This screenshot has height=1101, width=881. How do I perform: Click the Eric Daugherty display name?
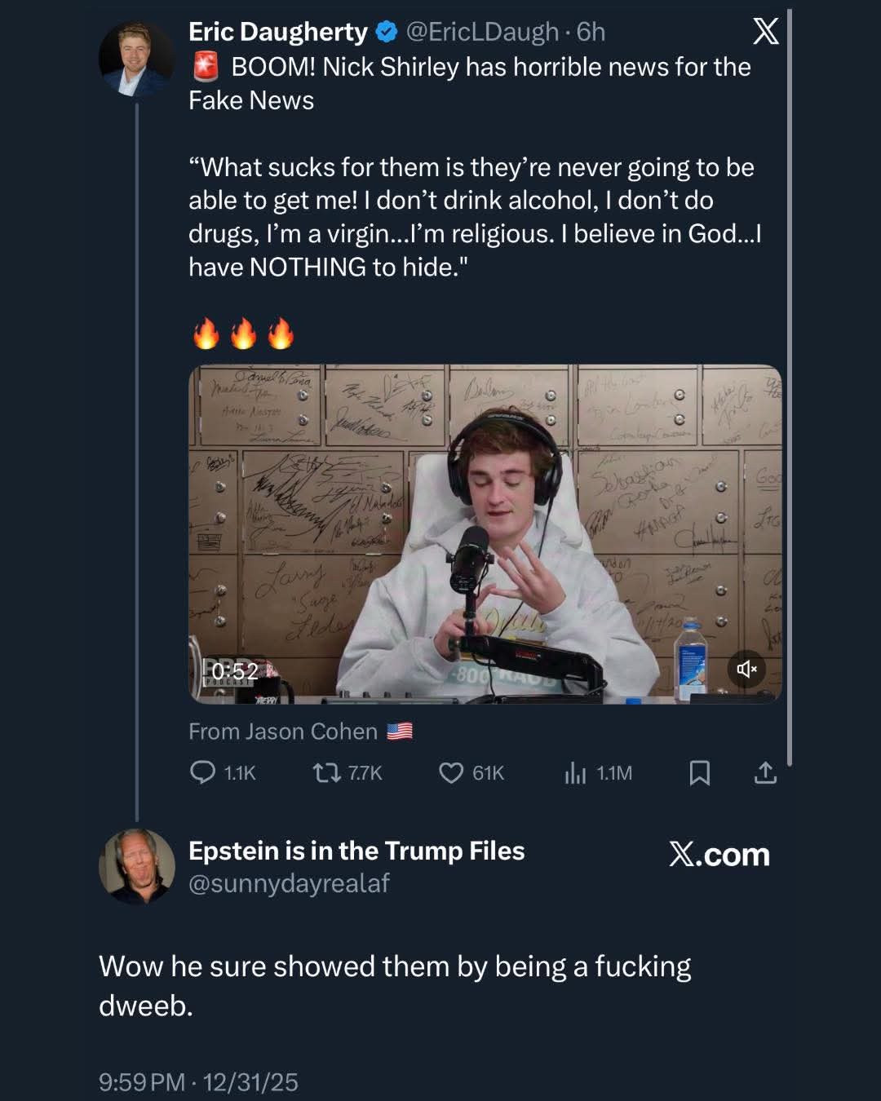278,32
